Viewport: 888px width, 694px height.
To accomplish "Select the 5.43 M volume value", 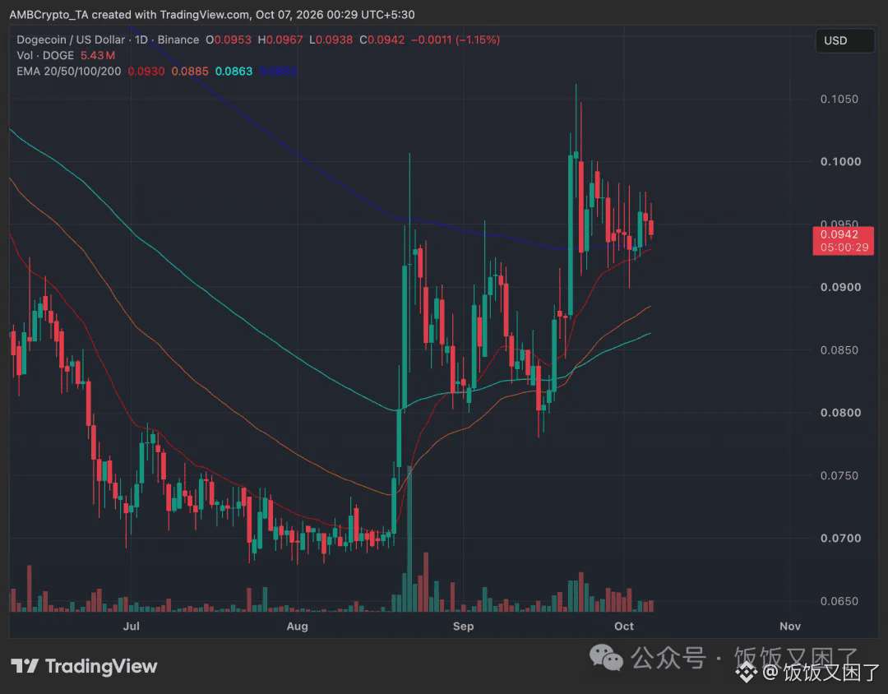I will (98, 56).
